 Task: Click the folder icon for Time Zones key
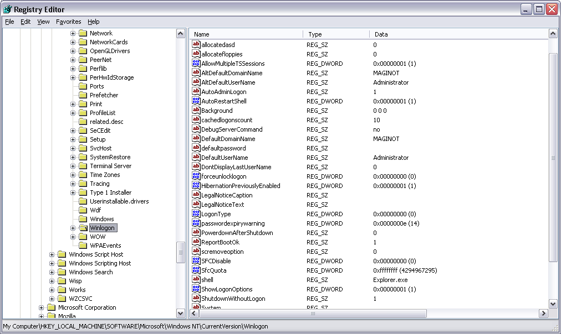[83, 175]
